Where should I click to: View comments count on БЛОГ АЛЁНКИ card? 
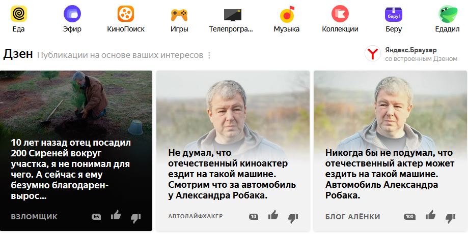click(409, 217)
